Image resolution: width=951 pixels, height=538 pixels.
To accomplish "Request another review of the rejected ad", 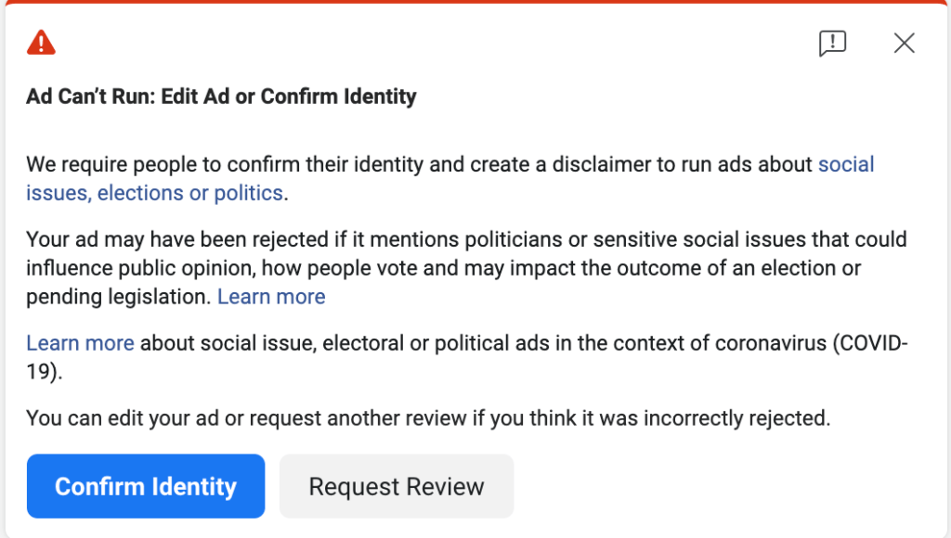I will click(x=397, y=485).
